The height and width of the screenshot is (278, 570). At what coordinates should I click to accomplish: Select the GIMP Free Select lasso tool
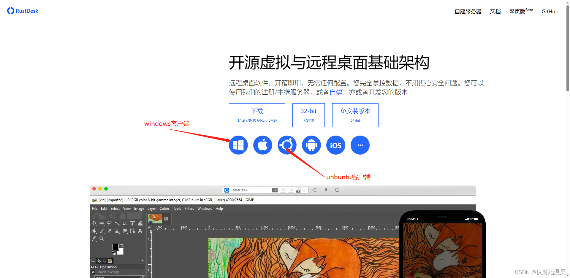coord(109,223)
